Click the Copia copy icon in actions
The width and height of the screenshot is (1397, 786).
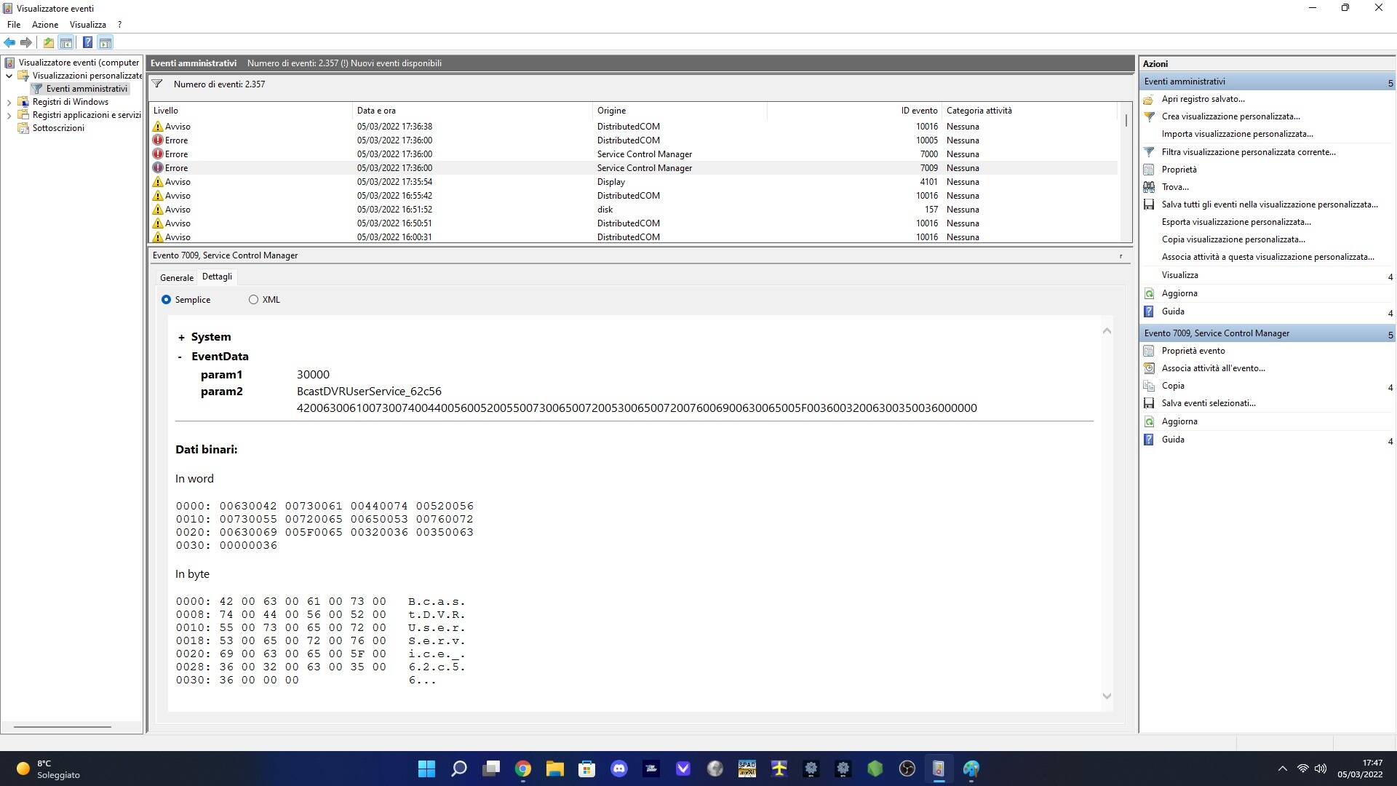coord(1149,386)
